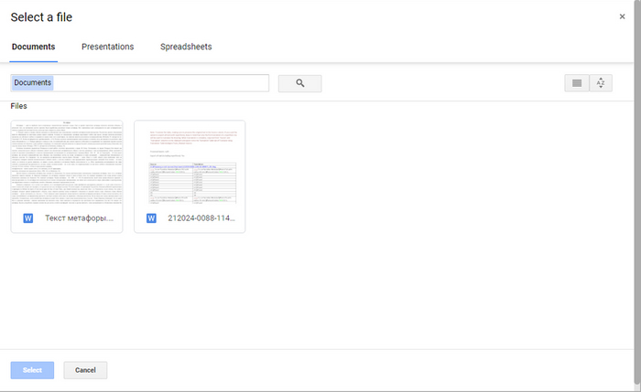The width and height of the screenshot is (641, 392).
Task: Click the Select button
Action: [32, 370]
